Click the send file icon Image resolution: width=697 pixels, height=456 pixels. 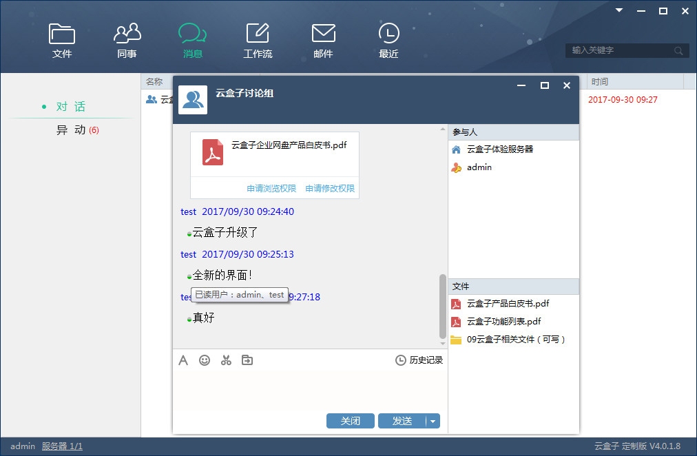coord(247,360)
